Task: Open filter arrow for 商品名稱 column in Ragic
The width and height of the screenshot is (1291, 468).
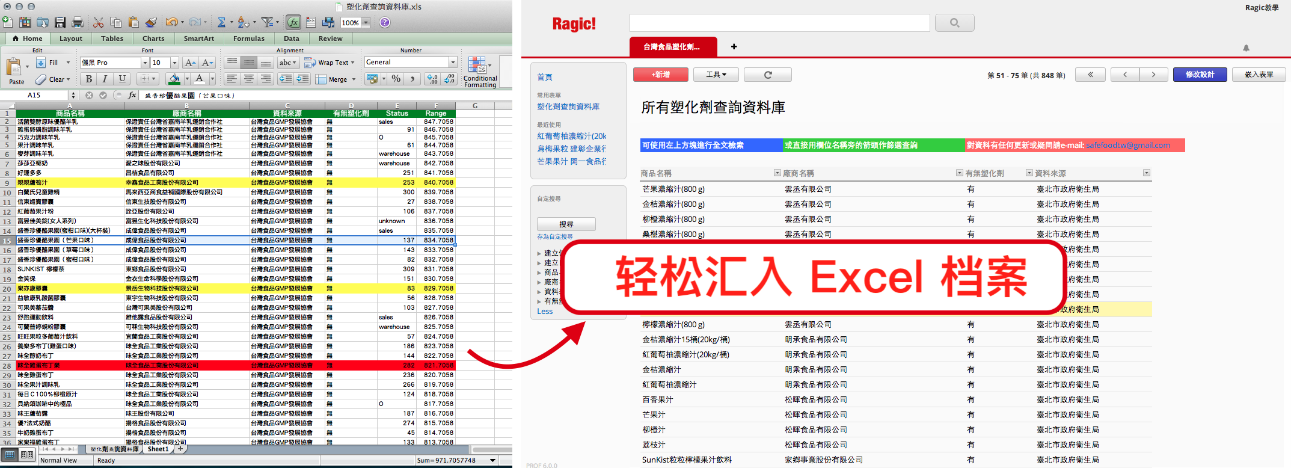Action: [777, 173]
